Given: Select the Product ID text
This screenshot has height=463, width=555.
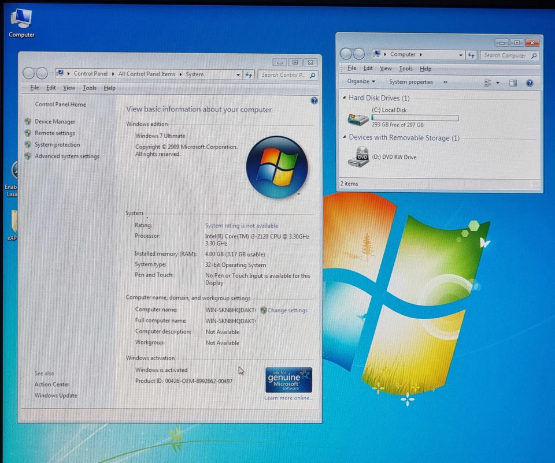Looking at the screenshot, I should pyautogui.click(x=184, y=381).
